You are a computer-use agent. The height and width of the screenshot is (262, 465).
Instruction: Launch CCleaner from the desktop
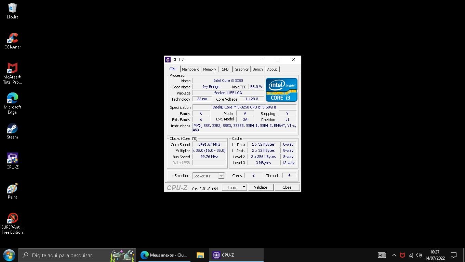tap(13, 41)
